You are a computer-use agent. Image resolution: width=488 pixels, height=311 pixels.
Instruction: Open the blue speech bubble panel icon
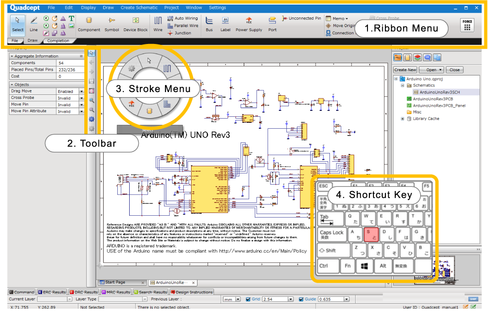[x=428, y=58]
